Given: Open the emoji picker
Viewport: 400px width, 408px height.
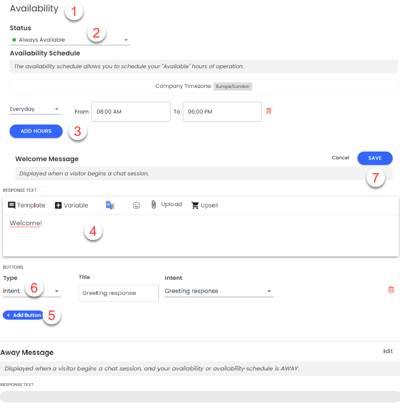Looking at the screenshot, I should [136, 205].
